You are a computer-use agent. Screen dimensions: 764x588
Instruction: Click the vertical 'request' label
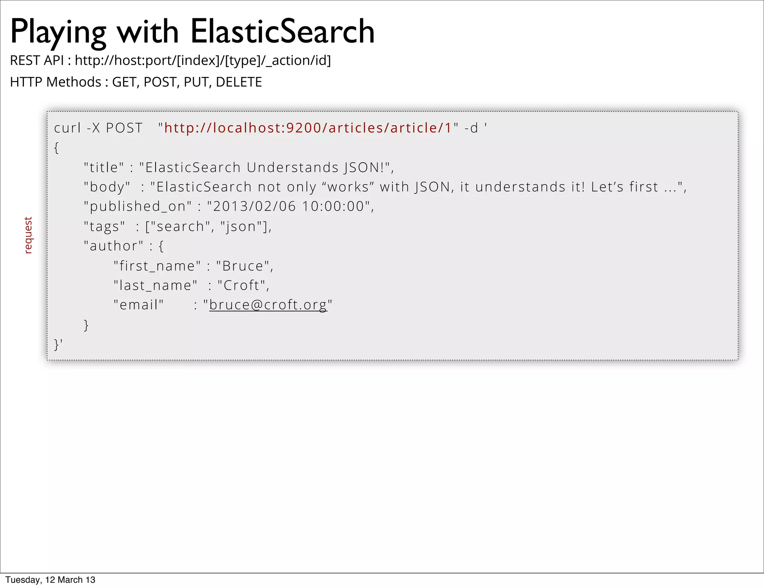click(28, 235)
